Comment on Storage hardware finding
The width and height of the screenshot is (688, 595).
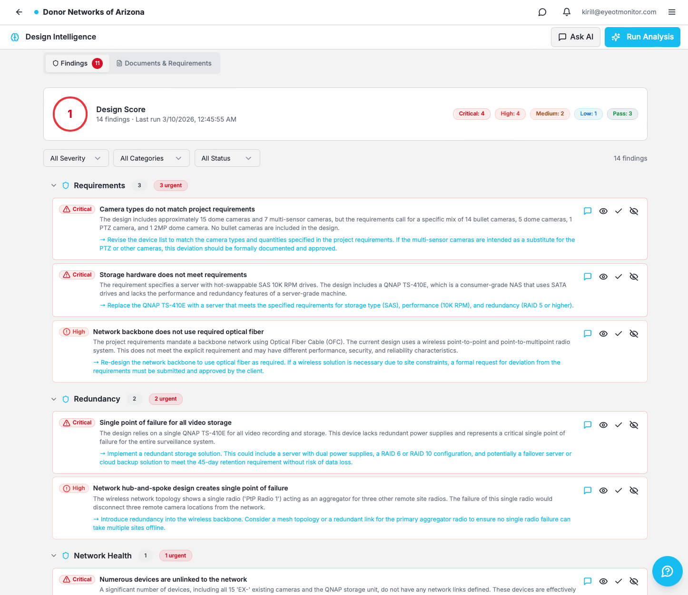coord(588,277)
